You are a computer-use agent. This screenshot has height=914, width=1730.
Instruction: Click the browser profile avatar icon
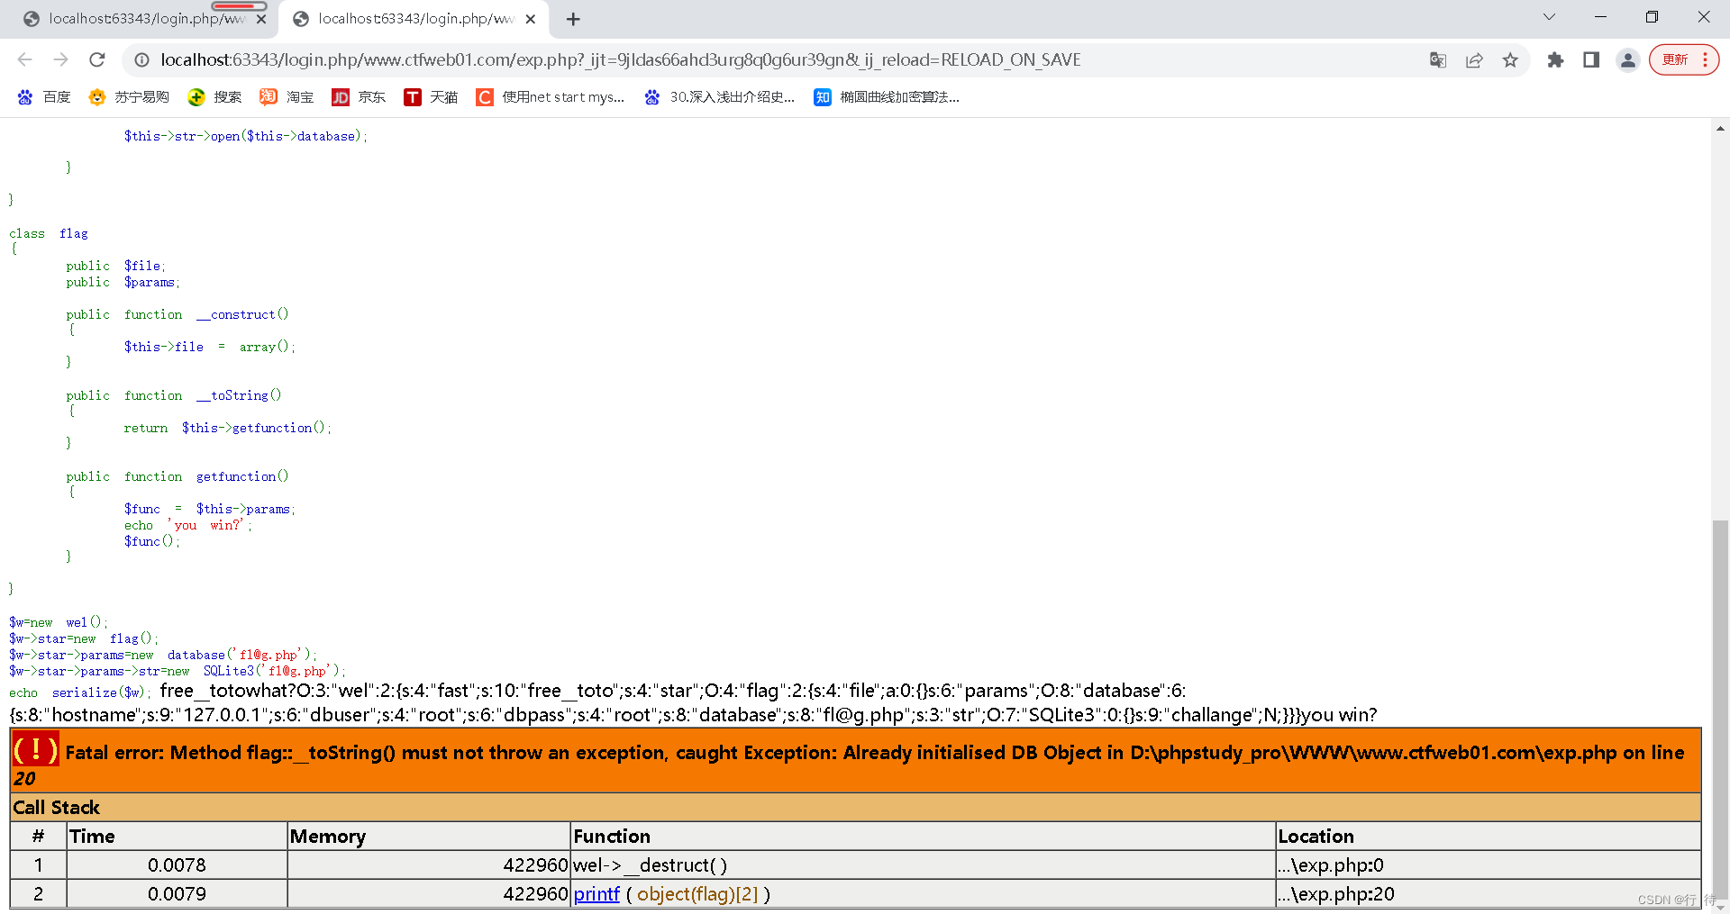point(1627,59)
